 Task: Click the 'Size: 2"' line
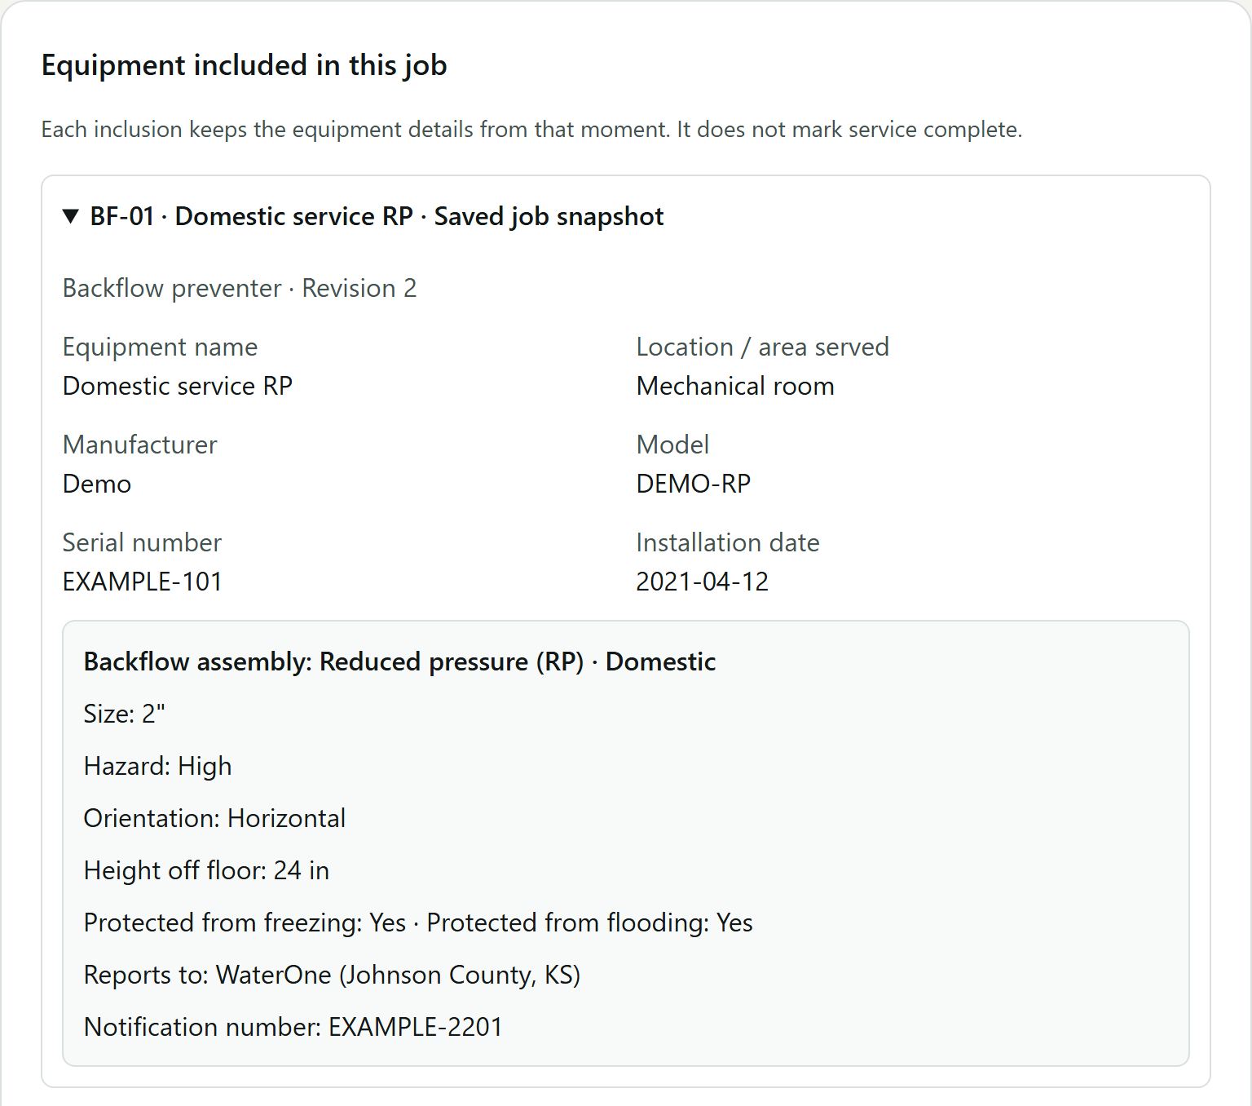pos(125,714)
